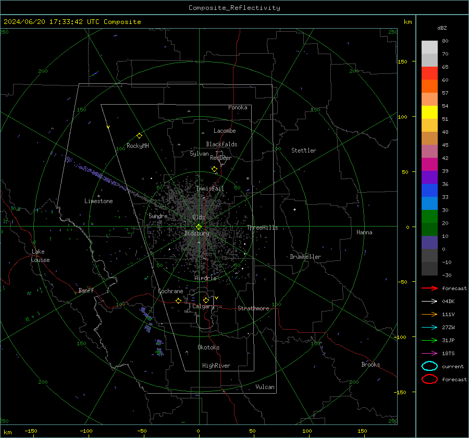469x438 pixels.
Task: Click the cyan 'current' ellipse in legend
Action: 429,366
